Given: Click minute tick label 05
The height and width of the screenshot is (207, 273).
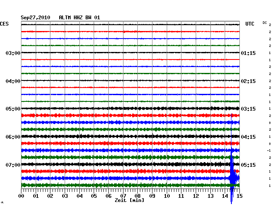Looking at the screenshot, I should pos(94,196).
